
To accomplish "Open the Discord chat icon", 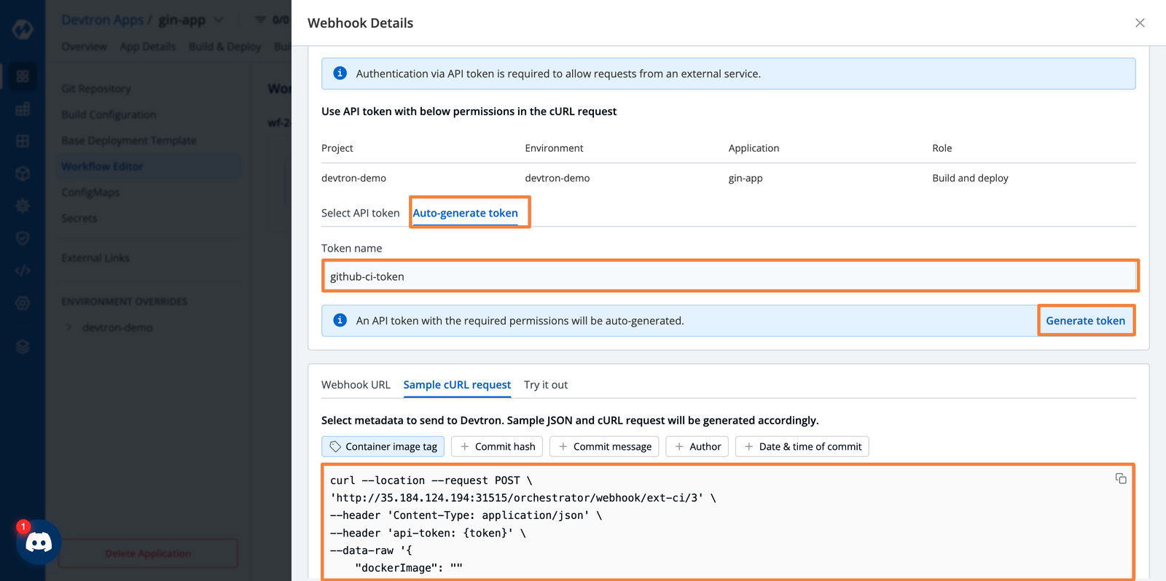I will click(x=38, y=542).
